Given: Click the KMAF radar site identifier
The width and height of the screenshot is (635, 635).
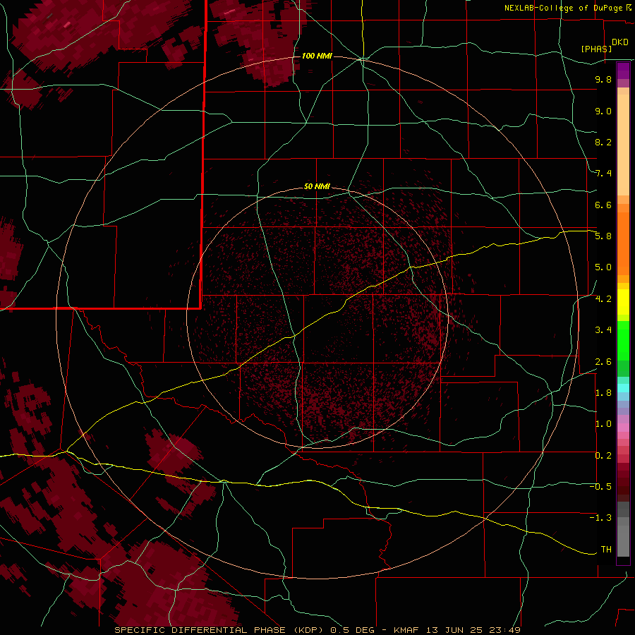Looking at the screenshot, I should click(406, 630).
